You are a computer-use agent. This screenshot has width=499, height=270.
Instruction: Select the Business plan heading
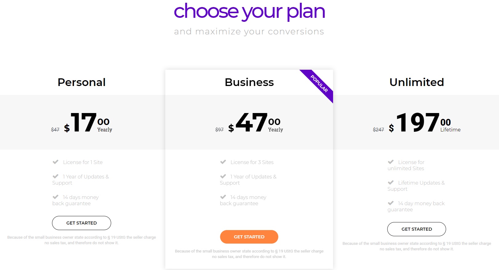point(249,82)
